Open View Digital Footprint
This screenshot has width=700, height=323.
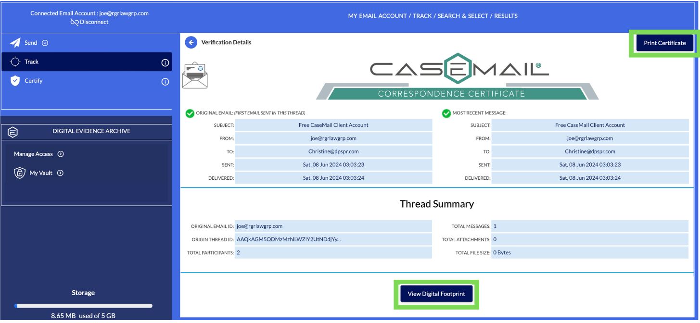436,294
